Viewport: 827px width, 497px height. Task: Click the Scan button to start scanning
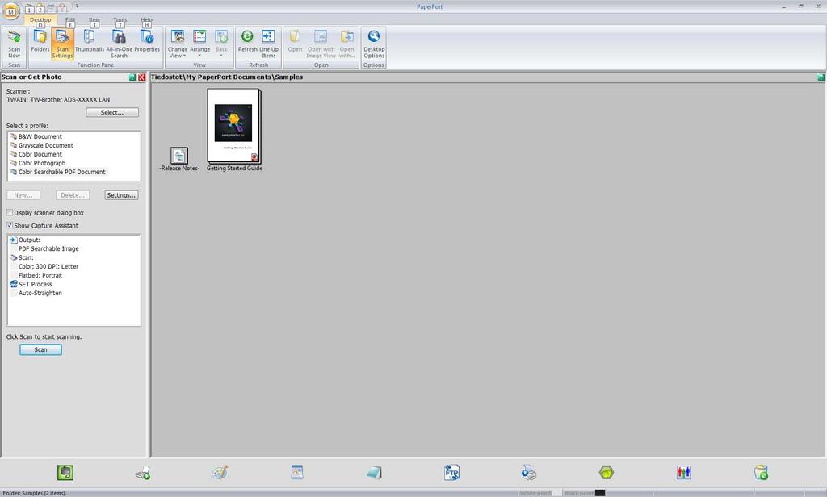[x=40, y=349]
